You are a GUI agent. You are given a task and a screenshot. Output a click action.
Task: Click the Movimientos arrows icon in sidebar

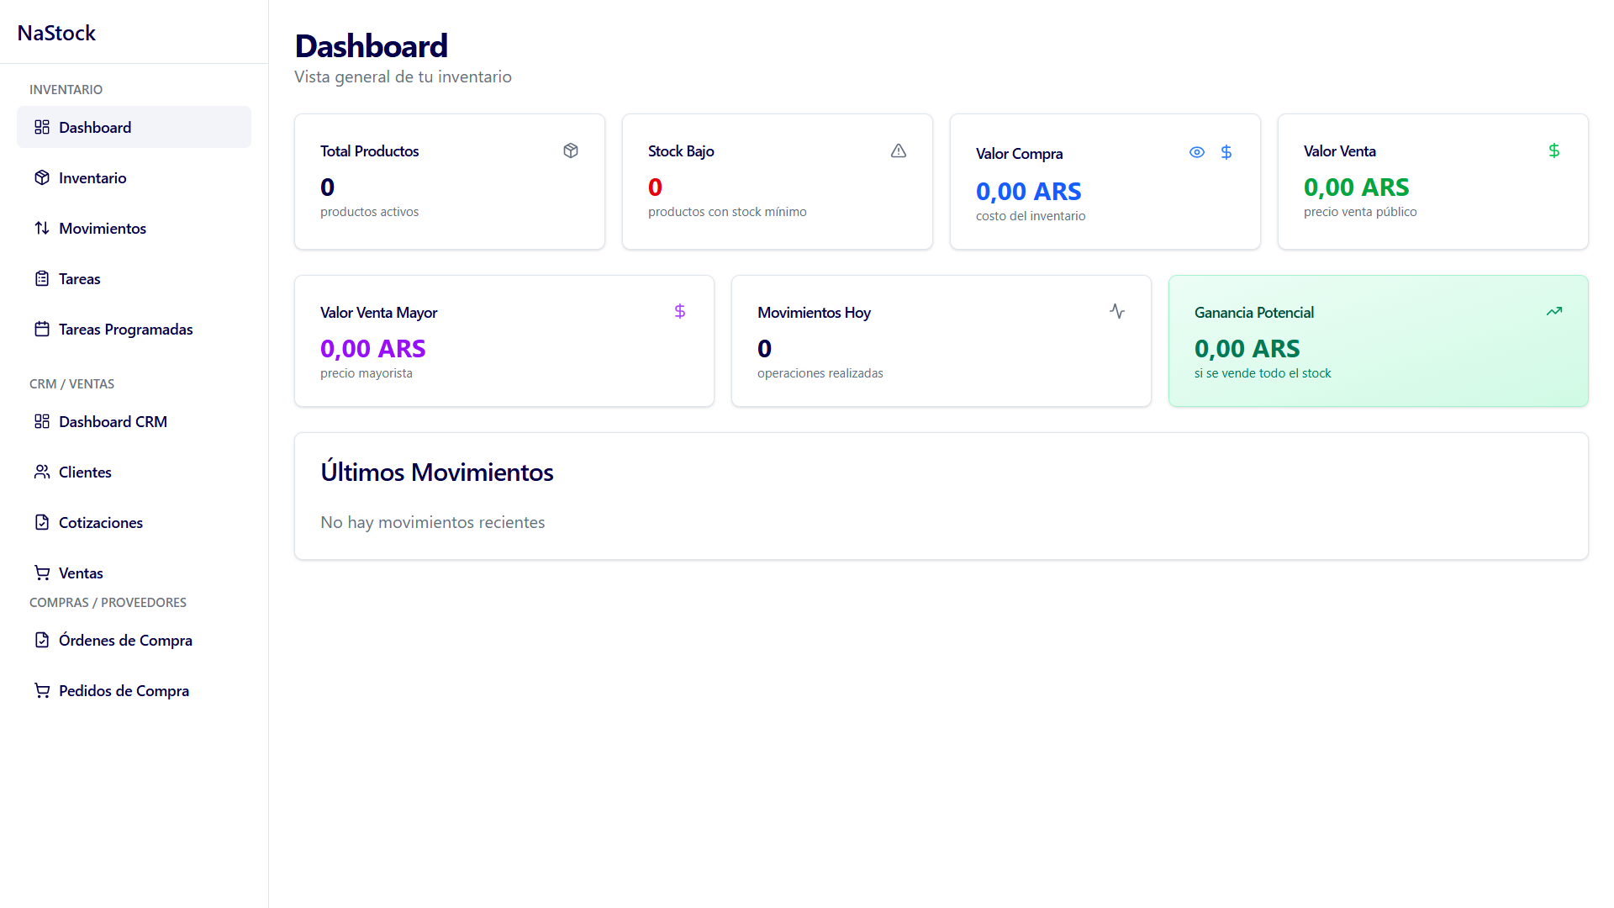pyautogui.click(x=42, y=228)
